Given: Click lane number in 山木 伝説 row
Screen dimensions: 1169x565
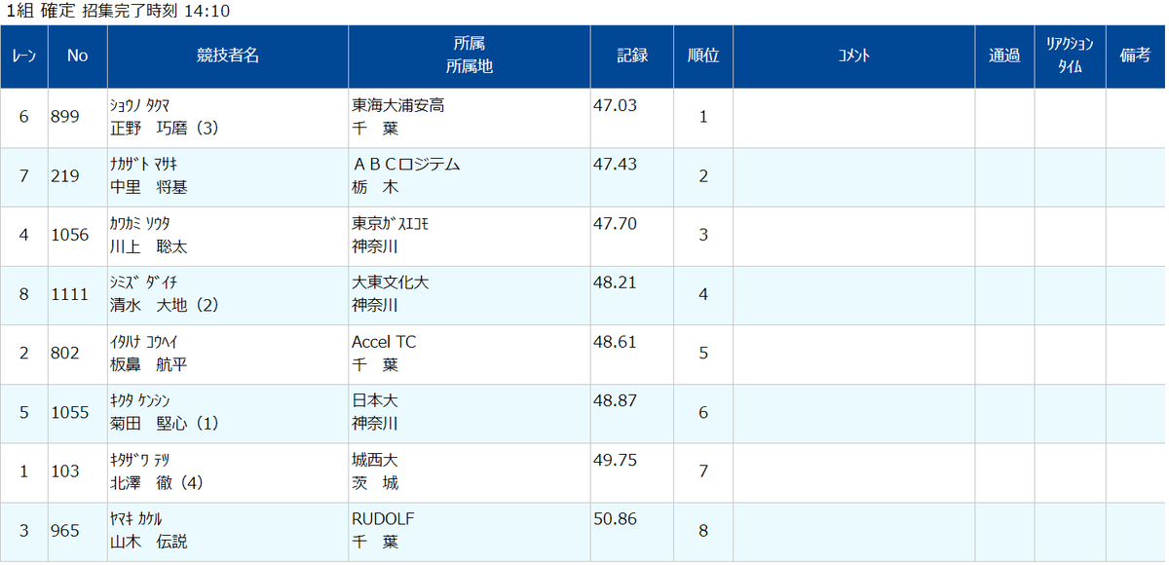Looking at the screenshot, I should tap(24, 531).
